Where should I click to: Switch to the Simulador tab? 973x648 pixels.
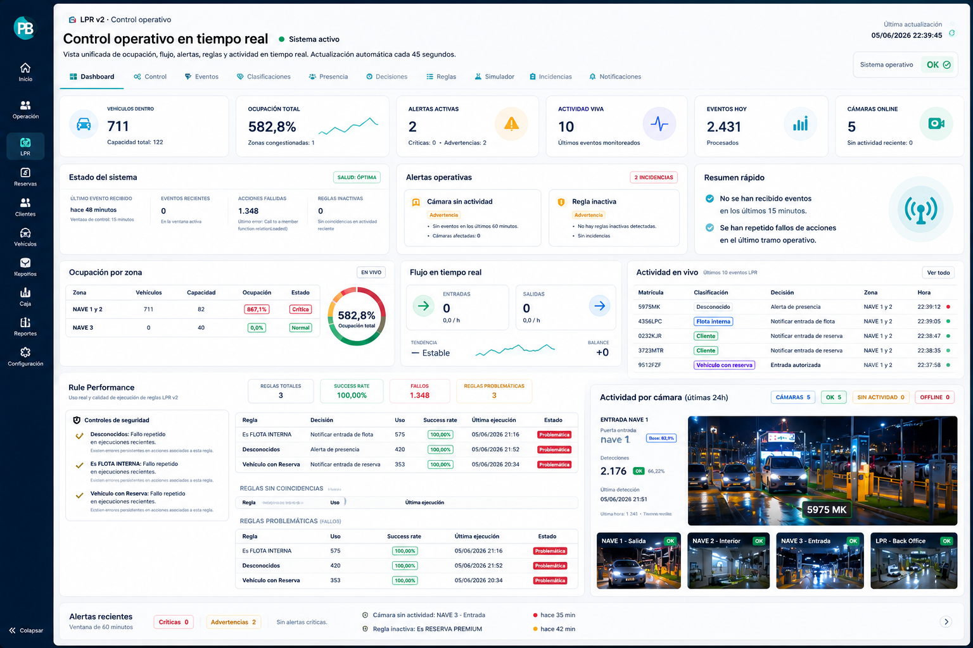(494, 77)
